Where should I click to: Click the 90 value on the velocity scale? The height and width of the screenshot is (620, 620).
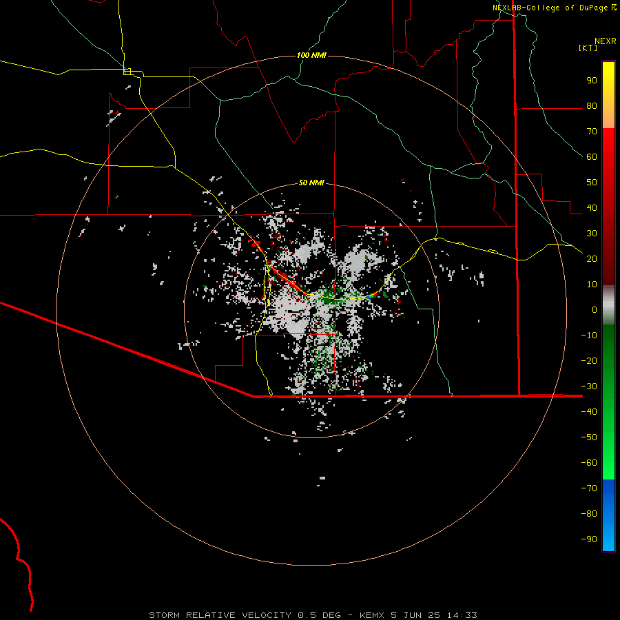[x=592, y=81]
